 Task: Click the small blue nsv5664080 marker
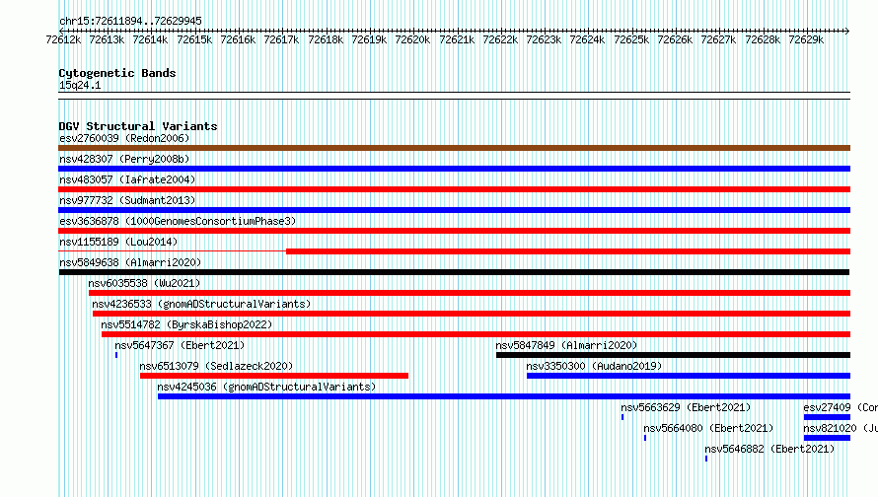(645, 438)
